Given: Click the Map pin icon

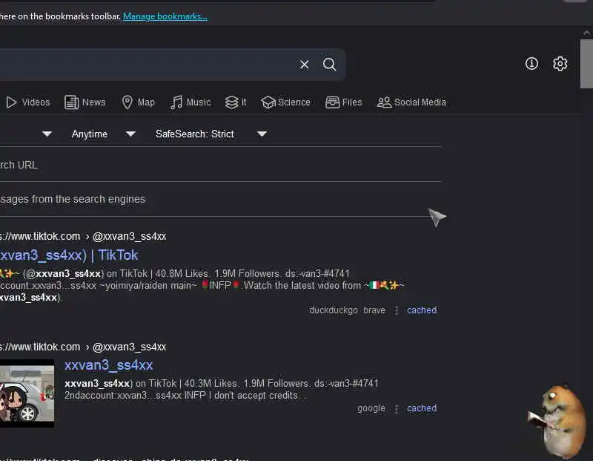Looking at the screenshot, I should coord(127,102).
